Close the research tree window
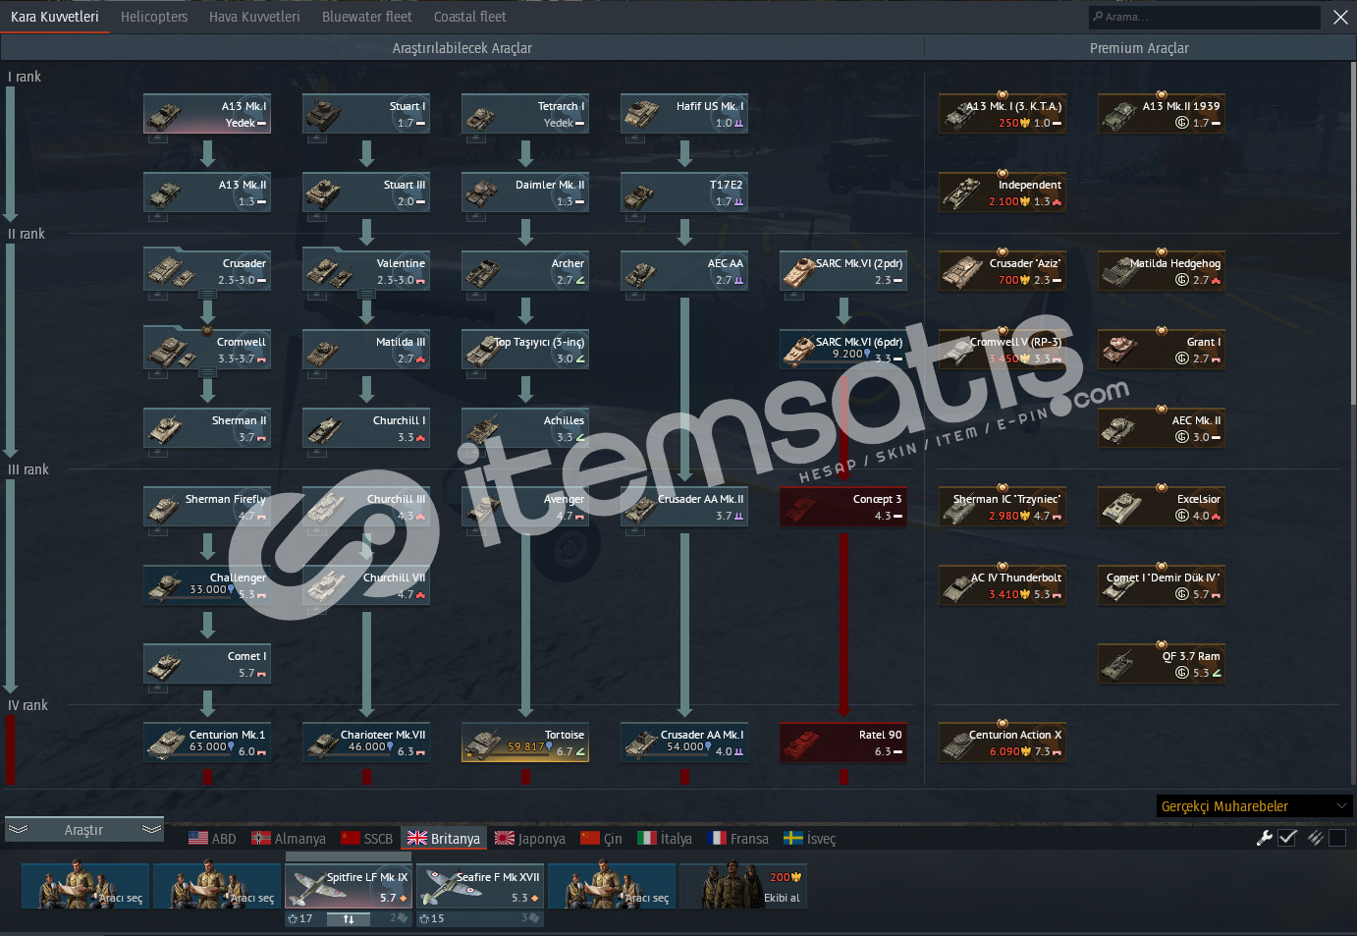This screenshot has width=1357, height=936. (x=1340, y=17)
